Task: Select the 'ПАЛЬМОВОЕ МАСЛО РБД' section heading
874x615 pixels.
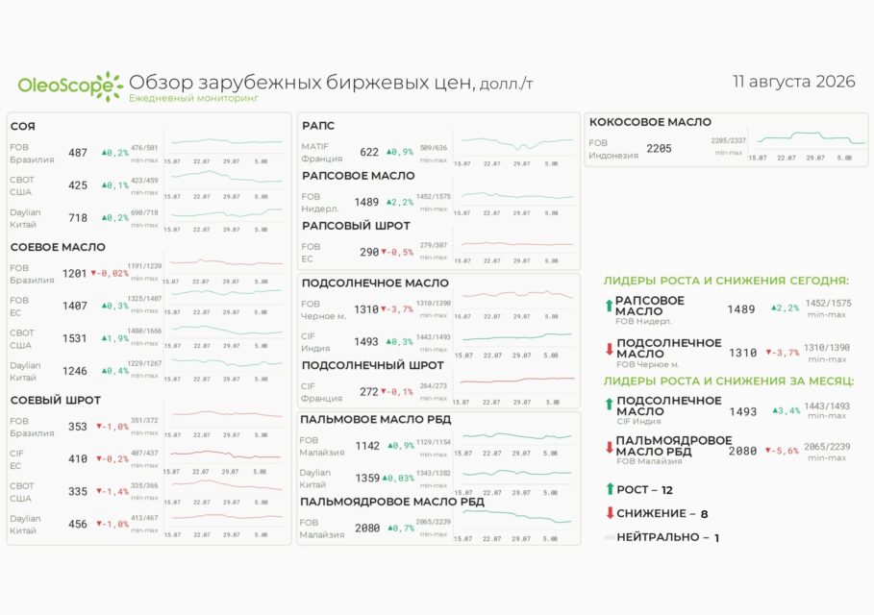Action: tap(376, 420)
